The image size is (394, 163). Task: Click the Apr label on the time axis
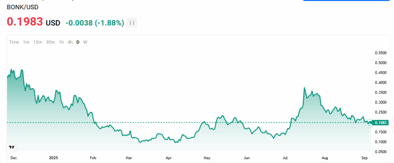[169, 158]
